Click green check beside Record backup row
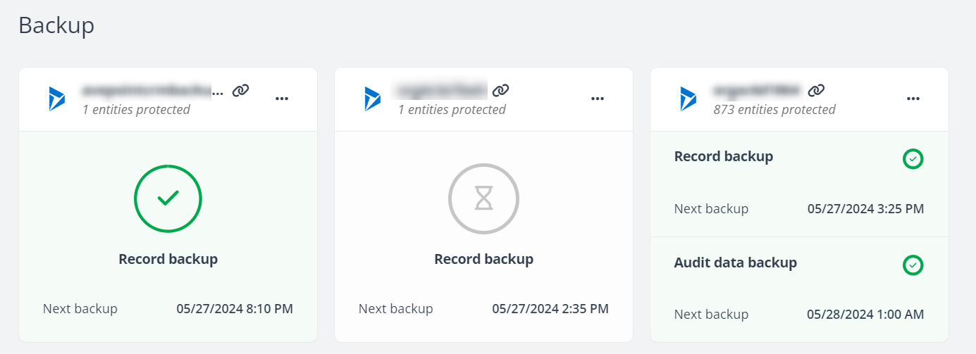The height and width of the screenshot is (354, 976). 913,159
